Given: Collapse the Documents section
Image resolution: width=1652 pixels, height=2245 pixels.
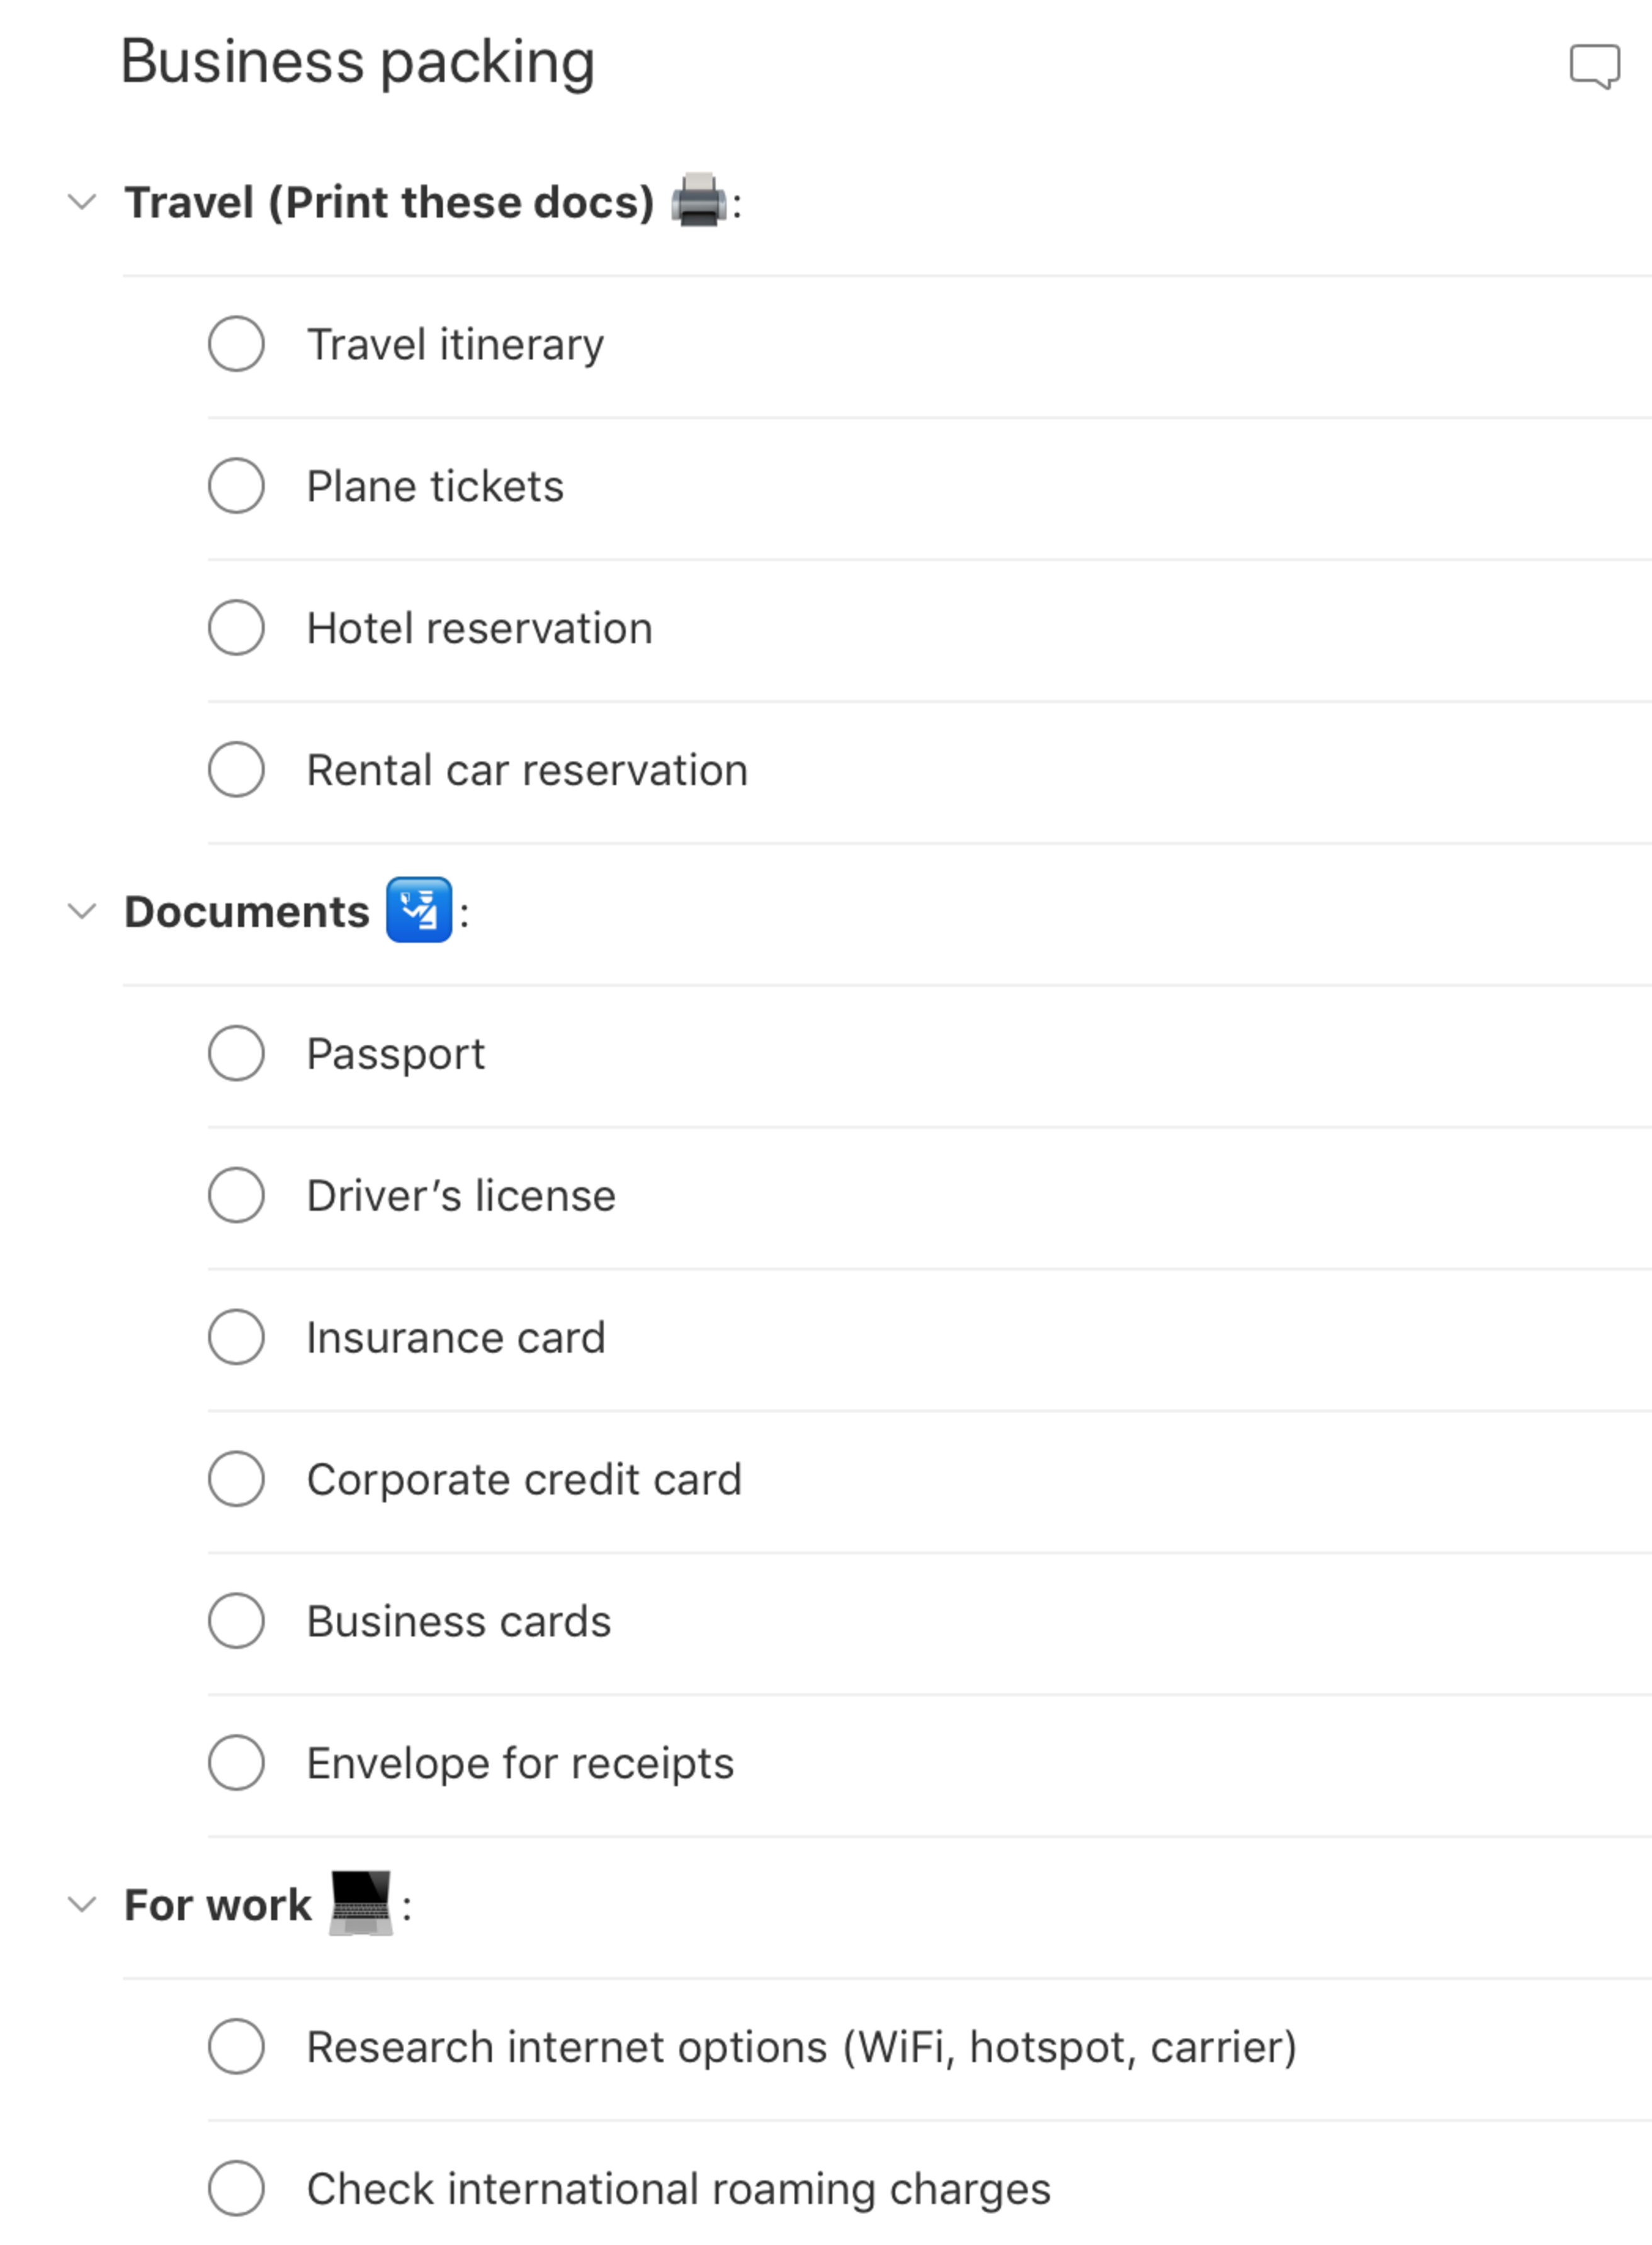Looking at the screenshot, I should (x=81, y=911).
